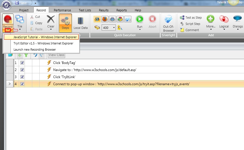Viewport: 244px width, 150px height.
Task: Uncheck step 3 Click 'TryItLink' checkbox
Action: pos(22,77)
